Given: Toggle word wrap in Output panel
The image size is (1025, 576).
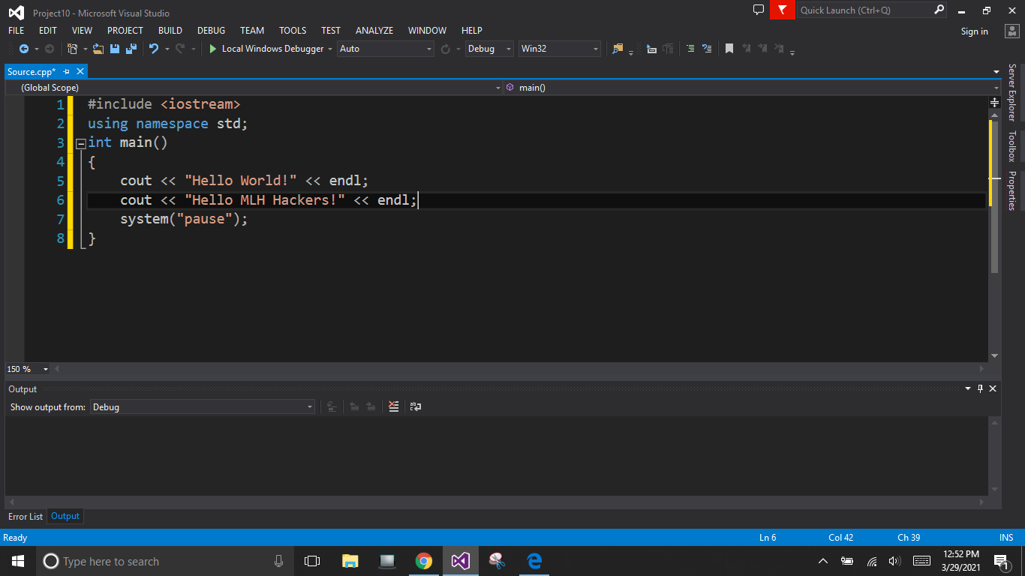Looking at the screenshot, I should point(415,406).
